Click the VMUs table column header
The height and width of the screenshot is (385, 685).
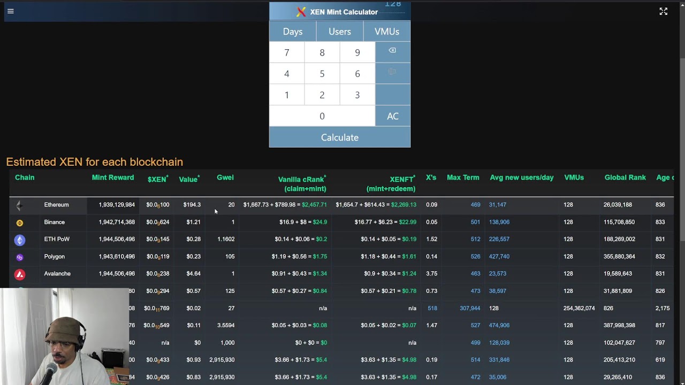(x=574, y=178)
